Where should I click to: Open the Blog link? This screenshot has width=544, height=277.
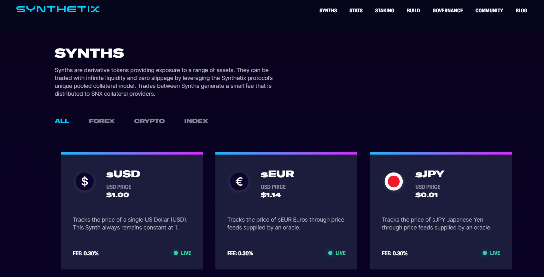click(x=521, y=11)
